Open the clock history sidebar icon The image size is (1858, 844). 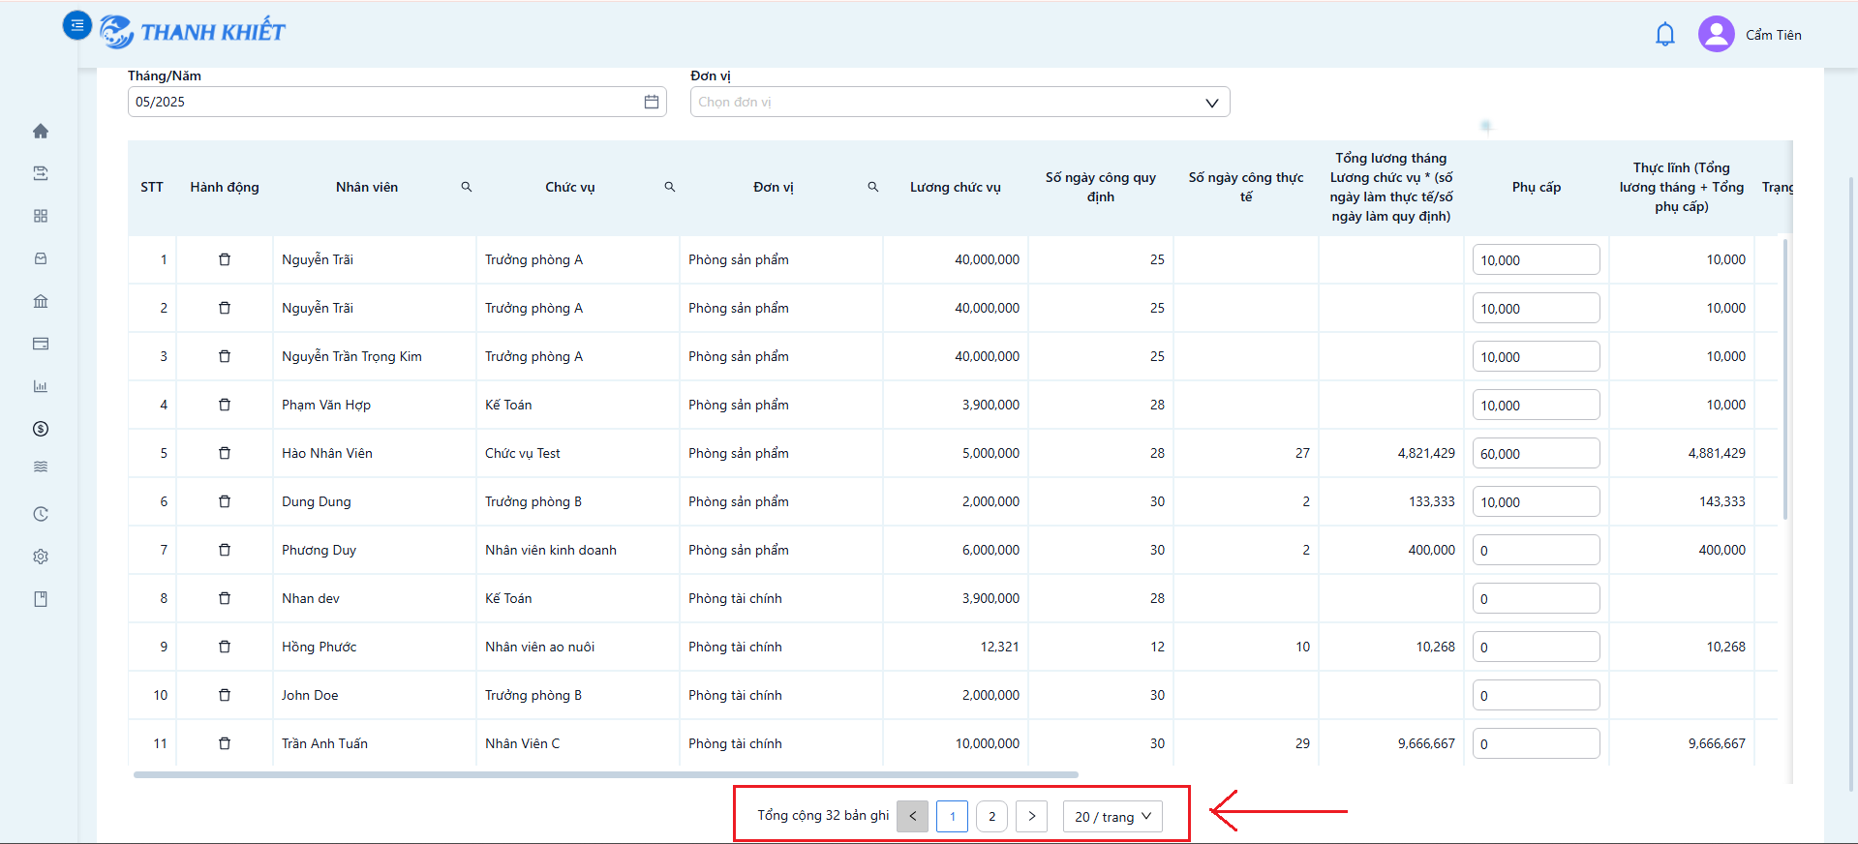point(41,514)
